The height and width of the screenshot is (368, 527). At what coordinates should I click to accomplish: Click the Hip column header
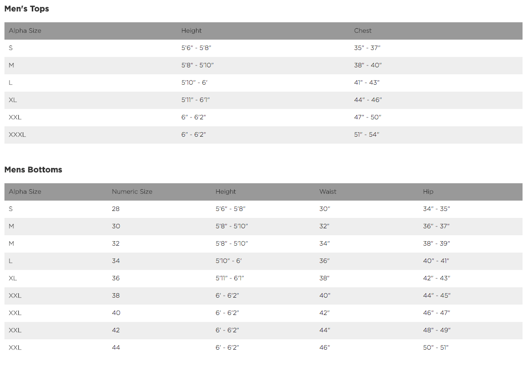tap(428, 192)
